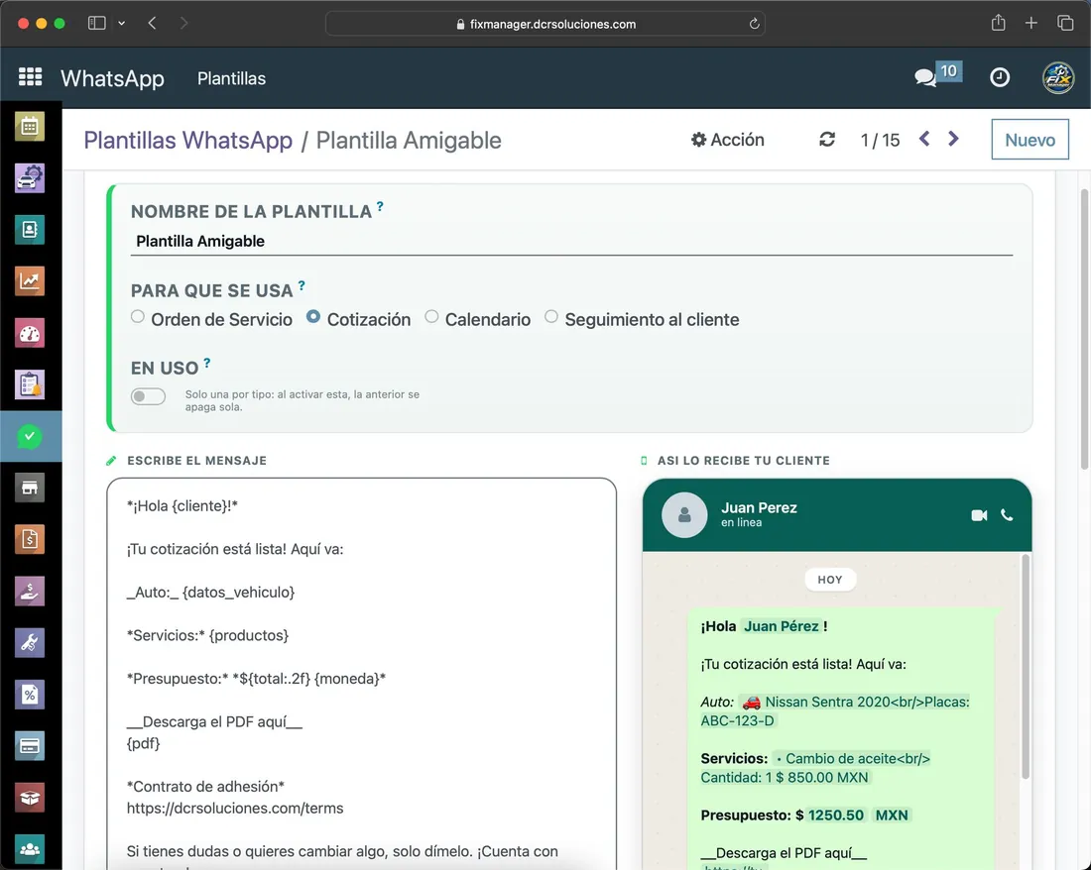Image resolution: width=1091 pixels, height=870 pixels.
Task: Toggle the En Uso switch
Action: (148, 396)
